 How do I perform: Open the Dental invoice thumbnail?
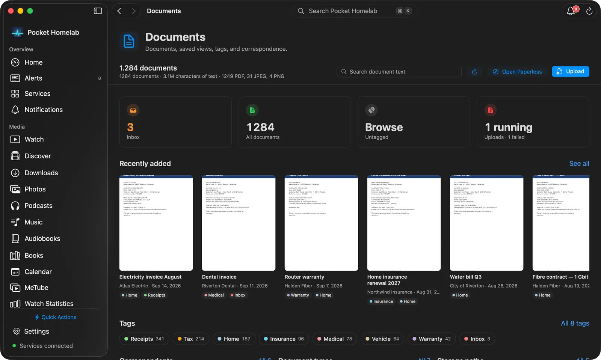click(239, 223)
